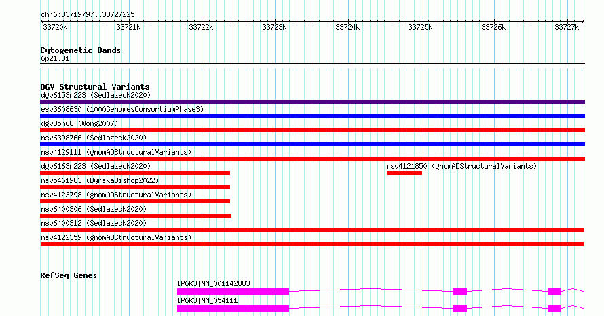
Task: Click the Cytogenetic Bands track heading
Action: (x=81, y=50)
